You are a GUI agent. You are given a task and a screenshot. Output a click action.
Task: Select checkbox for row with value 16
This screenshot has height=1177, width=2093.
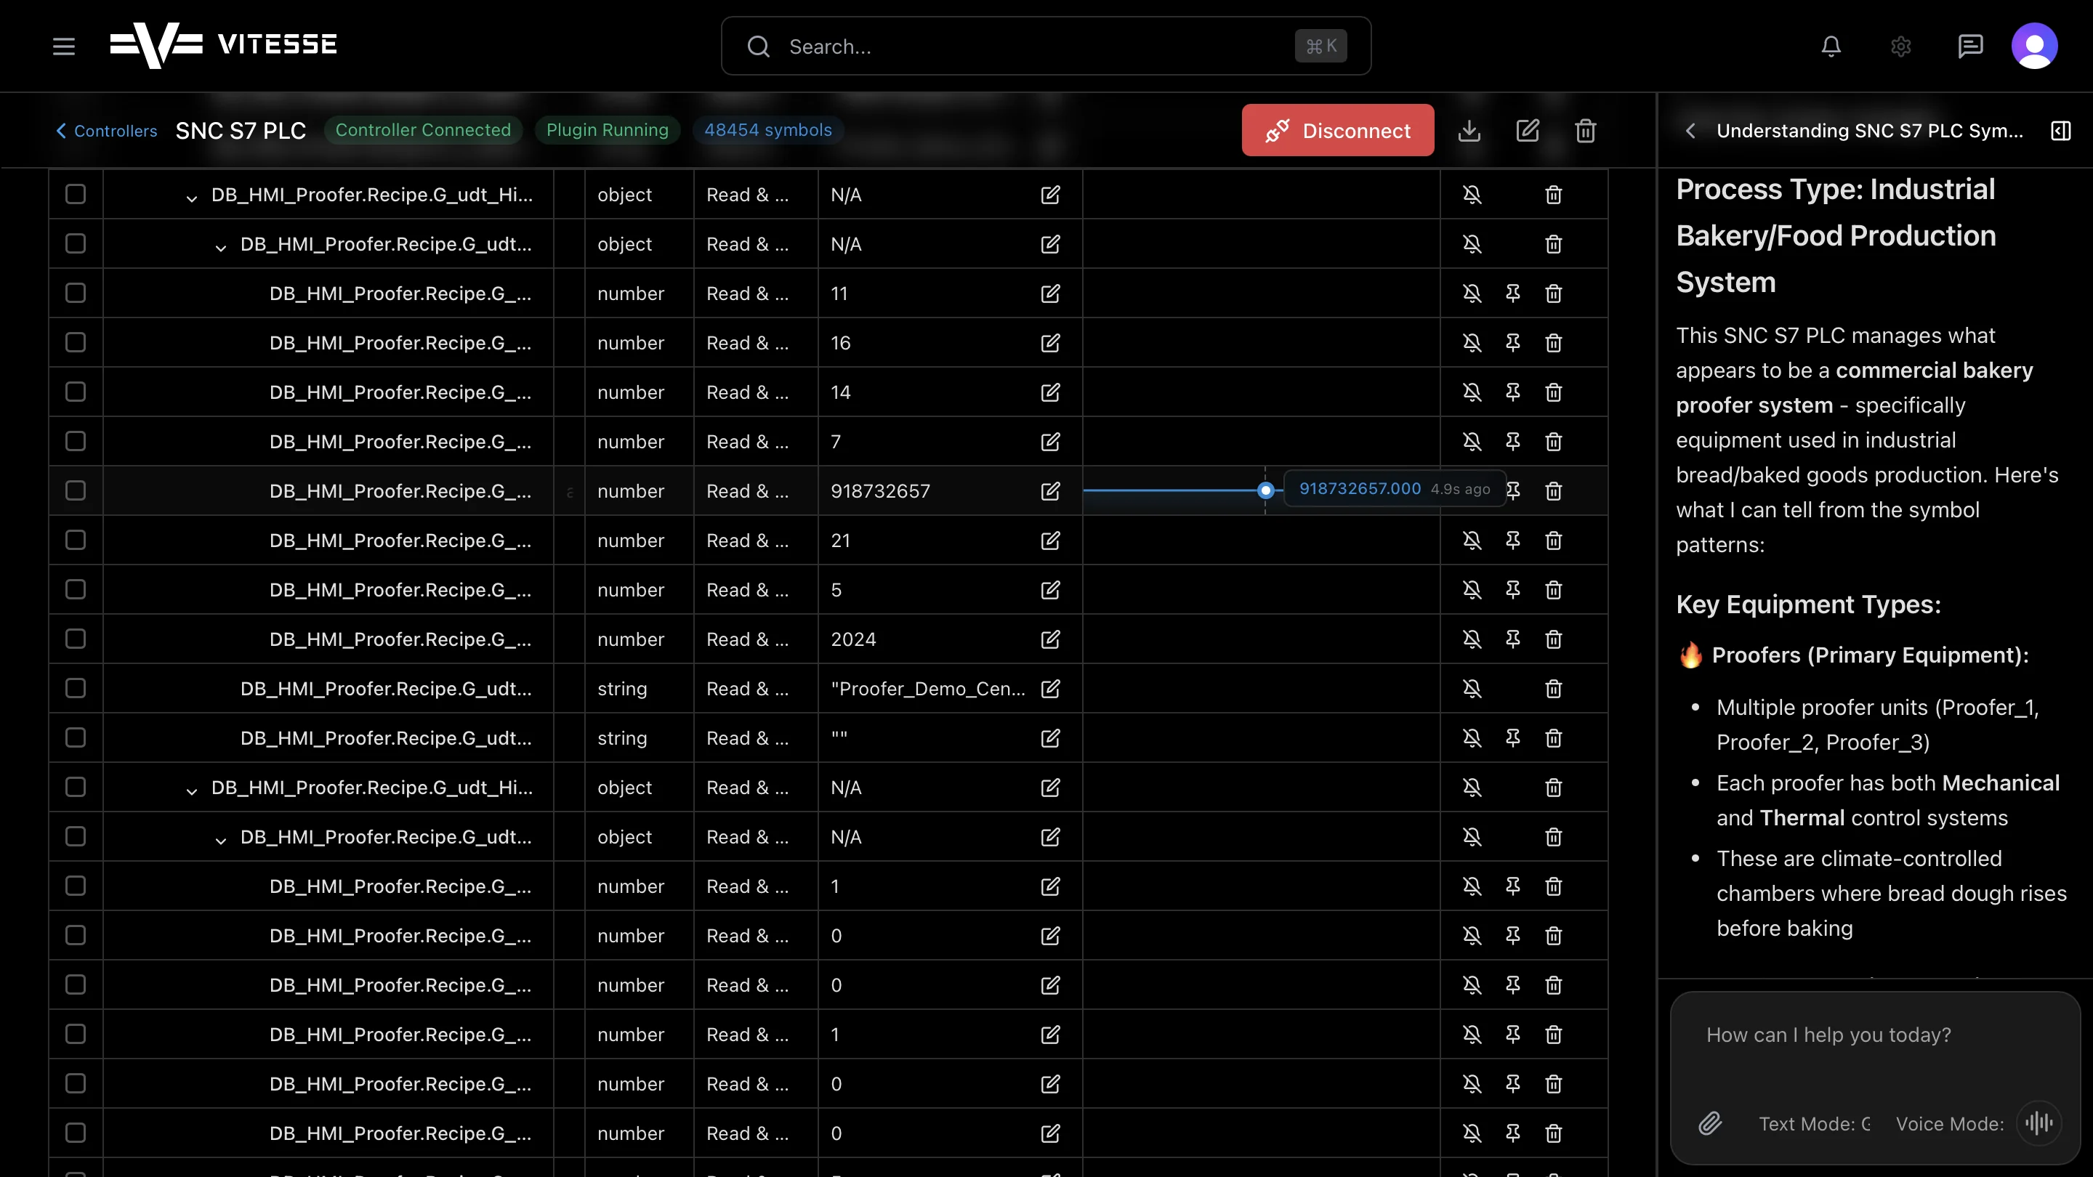coord(76,343)
